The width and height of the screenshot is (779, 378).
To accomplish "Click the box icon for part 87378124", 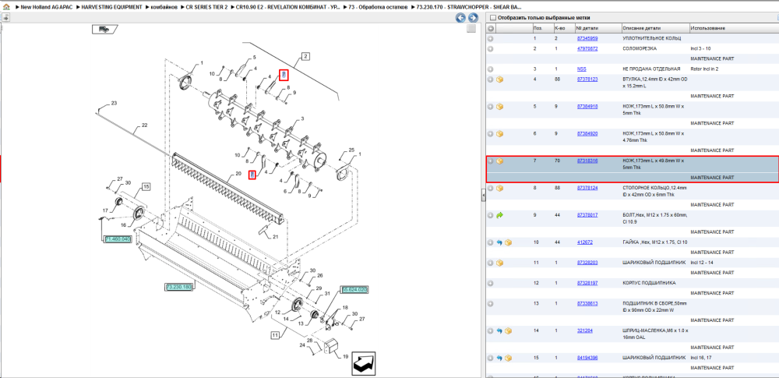I will (500, 188).
